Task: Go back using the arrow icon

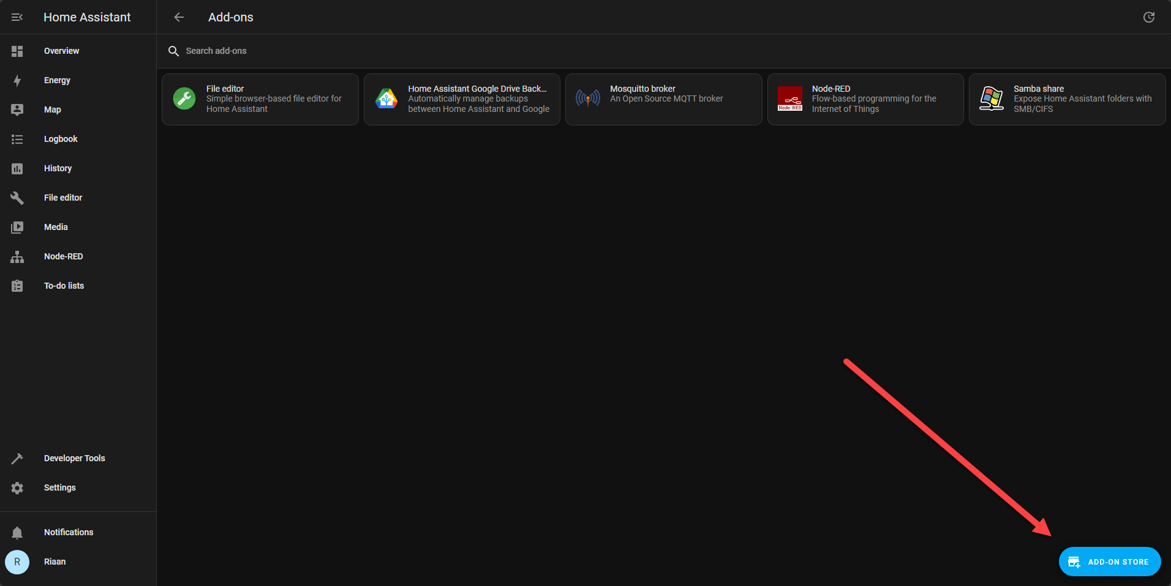Action: (x=179, y=17)
